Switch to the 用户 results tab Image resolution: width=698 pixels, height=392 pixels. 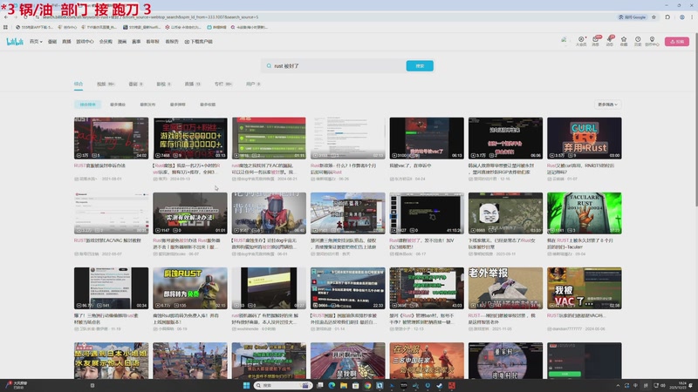pos(253,84)
